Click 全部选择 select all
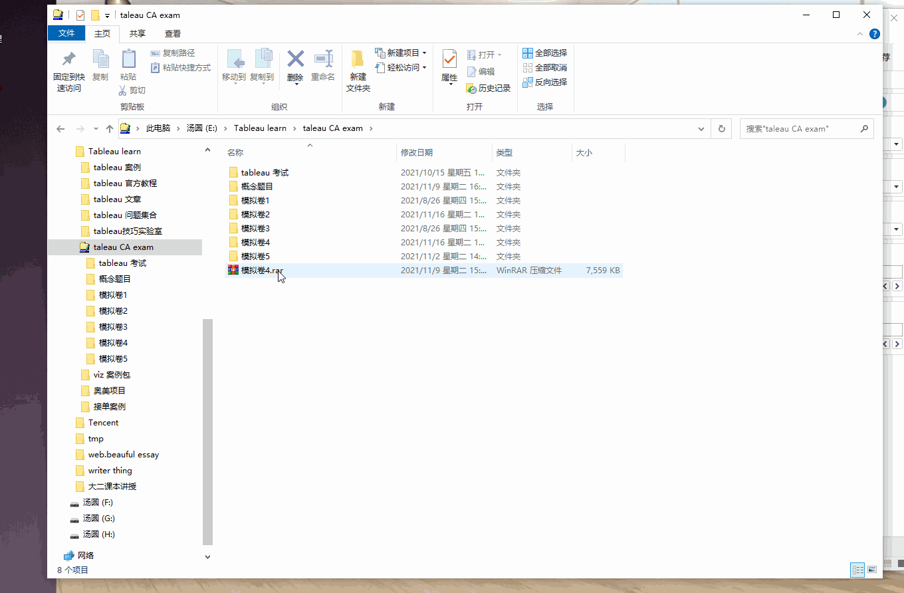The image size is (904, 593). click(x=544, y=53)
